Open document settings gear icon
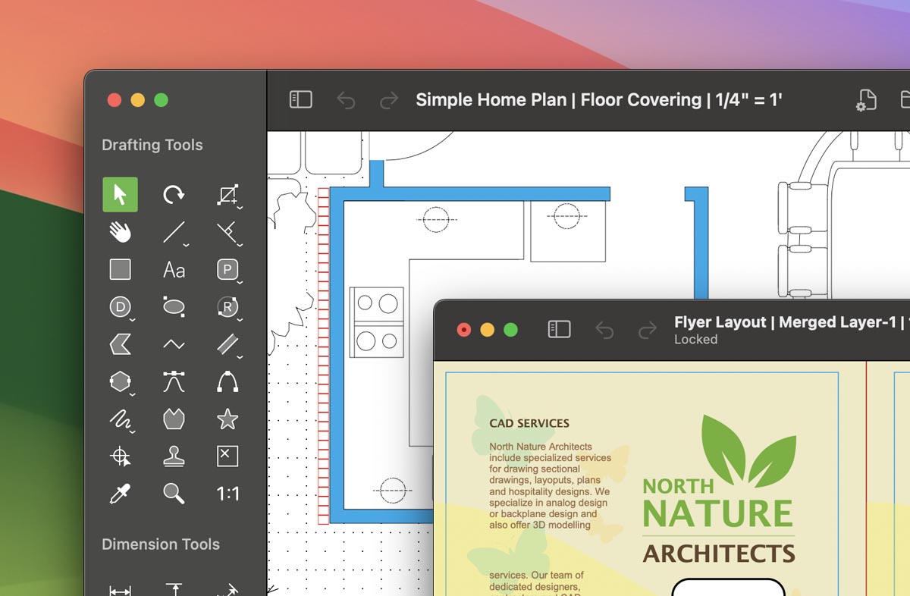The image size is (910, 596). pyautogui.click(x=866, y=100)
